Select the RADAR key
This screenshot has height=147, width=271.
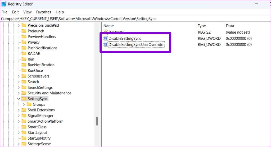[x=34, y=54]
